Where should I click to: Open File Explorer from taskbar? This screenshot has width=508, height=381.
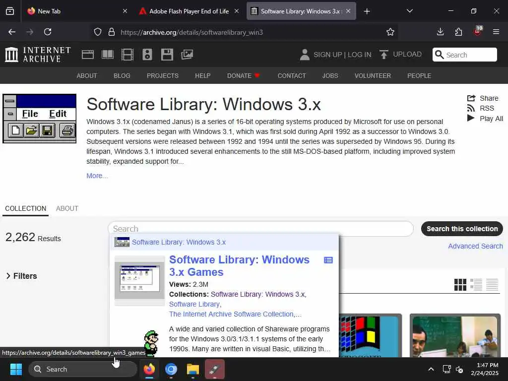(x=193, y=369)
